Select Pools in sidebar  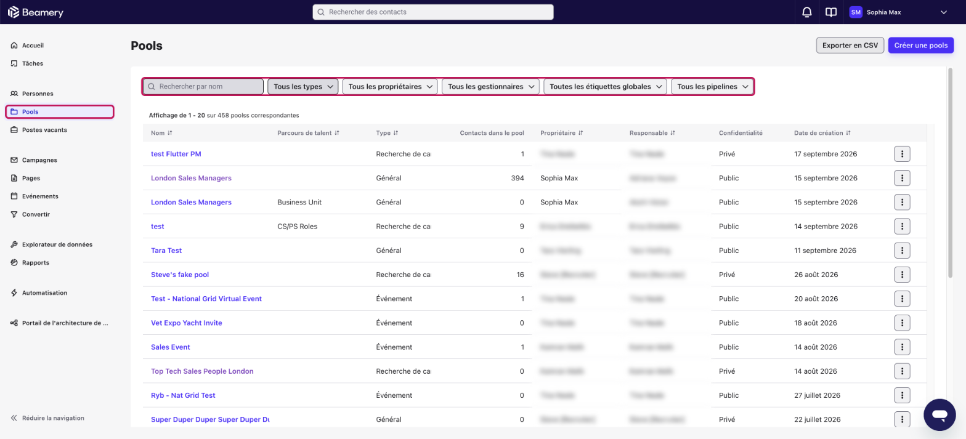(60, 111)
